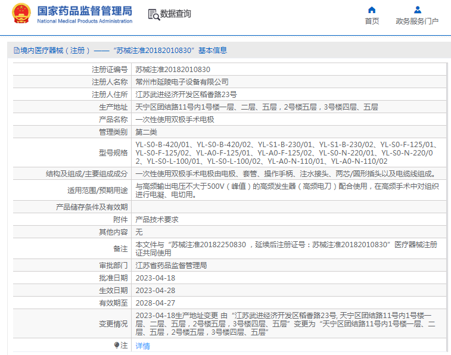Click the NMPA national emblem logo
The width and height of the screenshot is (451, 355).
(21, 14)
